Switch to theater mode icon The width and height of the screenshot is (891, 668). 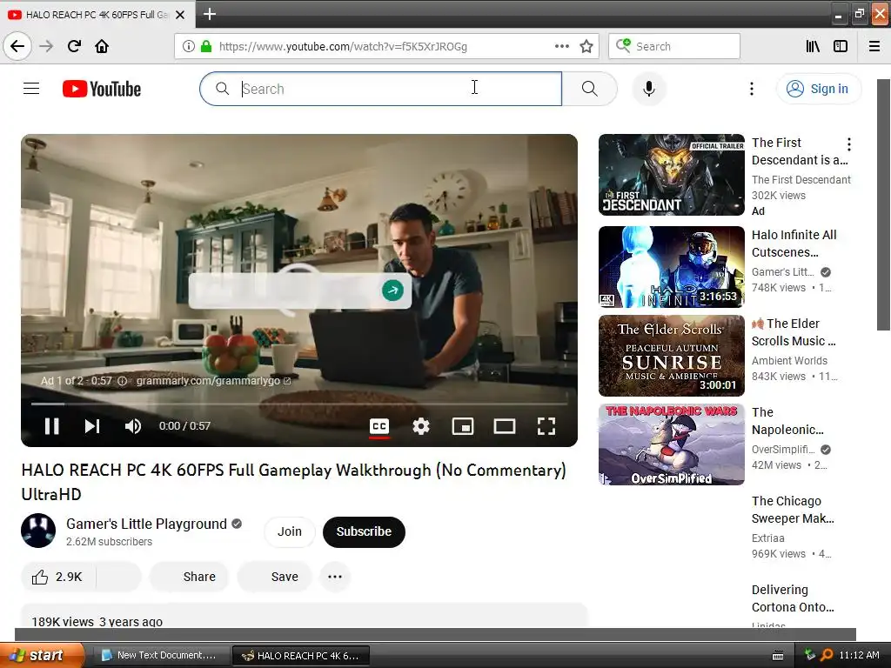pos(504,426)
